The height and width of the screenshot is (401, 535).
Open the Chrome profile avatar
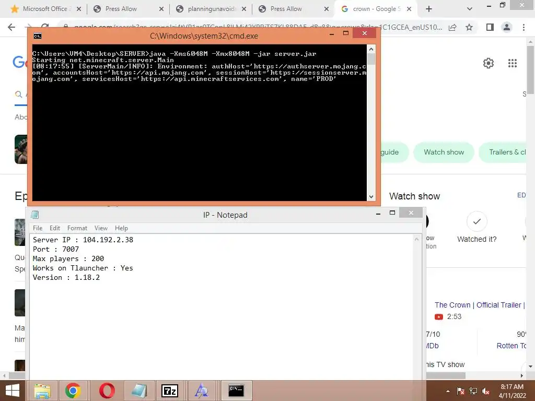tap(507, 27)
